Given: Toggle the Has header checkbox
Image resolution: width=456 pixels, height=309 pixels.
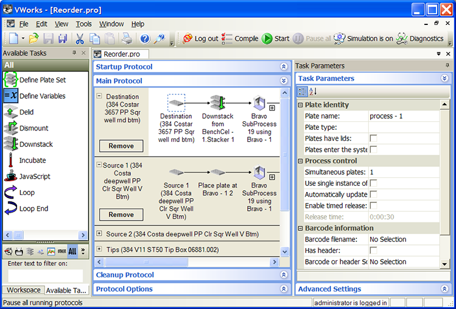Looking at the screenshot, I should click(373, 250).
